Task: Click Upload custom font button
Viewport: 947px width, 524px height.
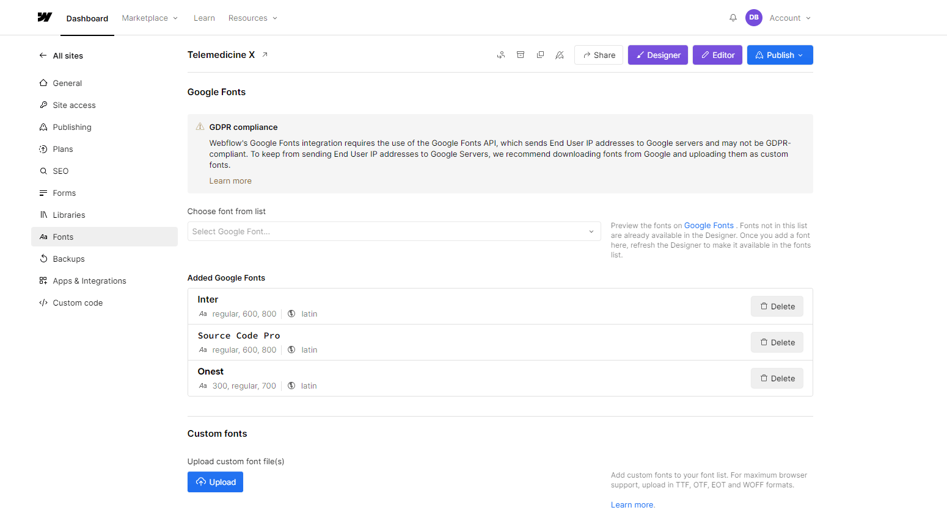Action: pyautogui.click(x=215, y=482)
